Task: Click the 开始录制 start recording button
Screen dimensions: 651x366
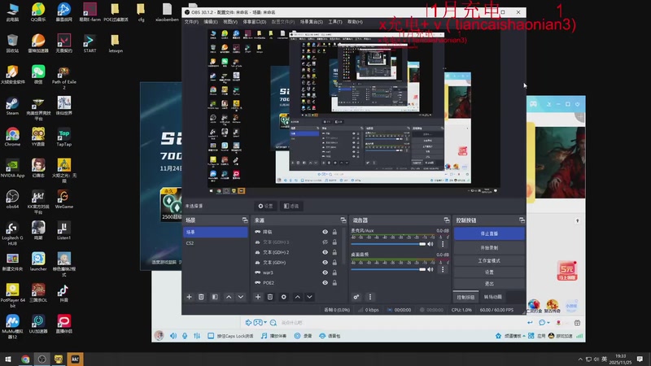Action: 489,248
